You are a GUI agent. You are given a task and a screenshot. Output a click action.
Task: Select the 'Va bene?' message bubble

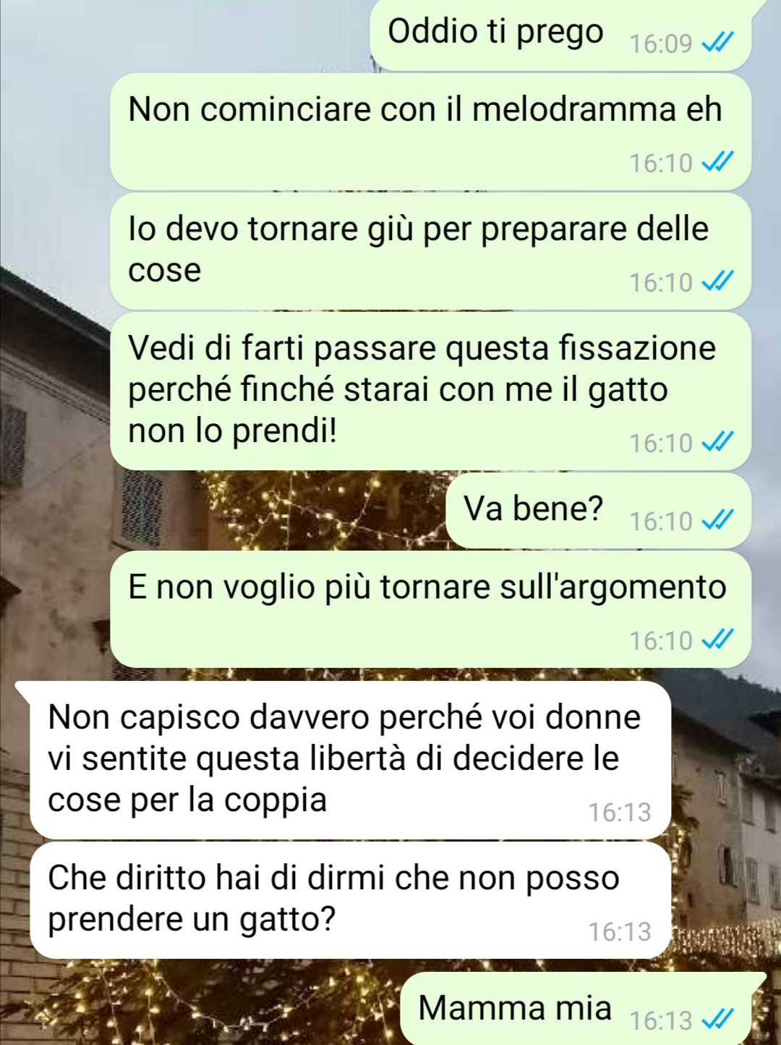click(598, 510)
